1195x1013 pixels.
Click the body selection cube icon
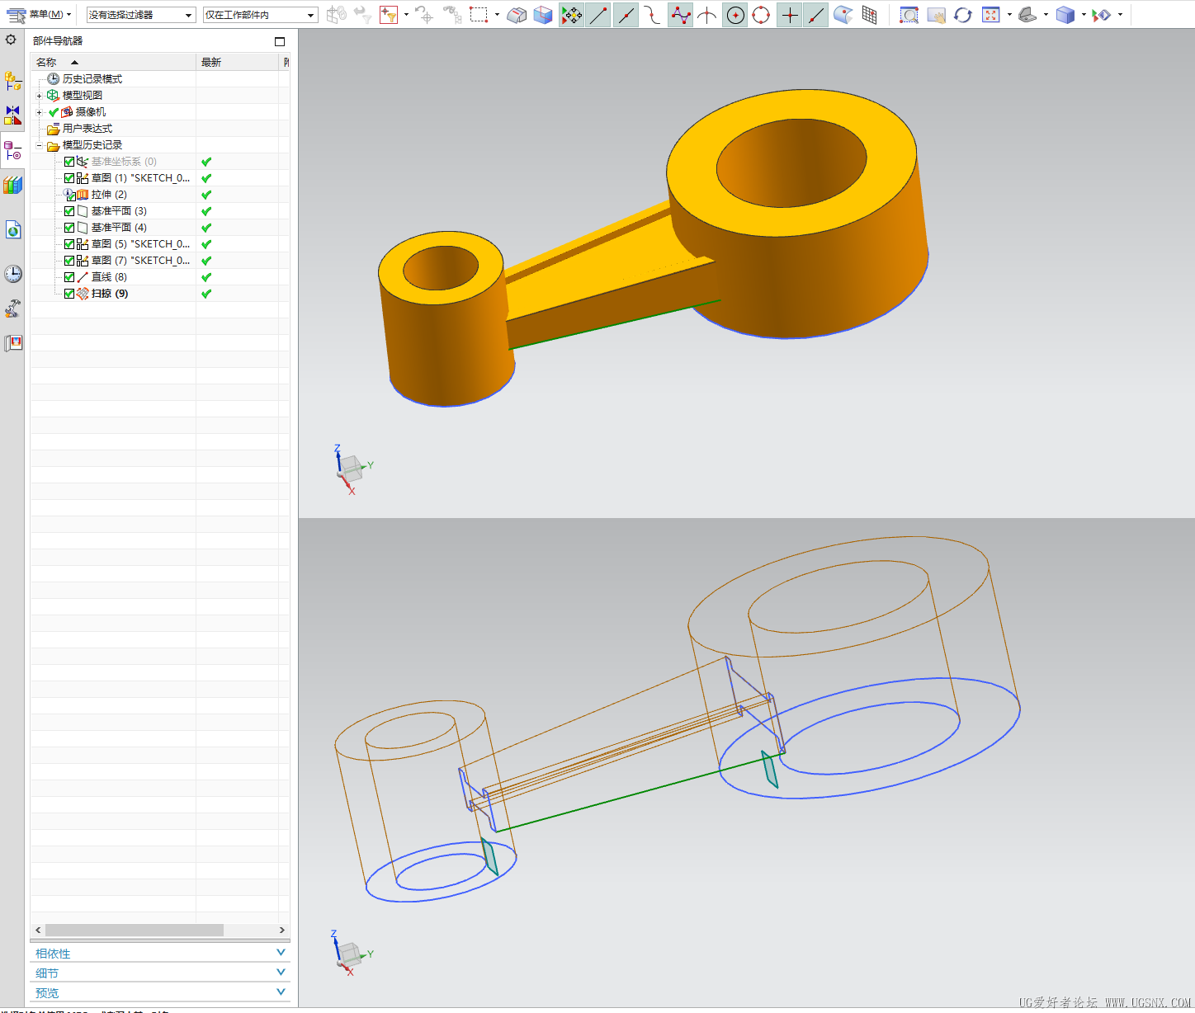543,15
